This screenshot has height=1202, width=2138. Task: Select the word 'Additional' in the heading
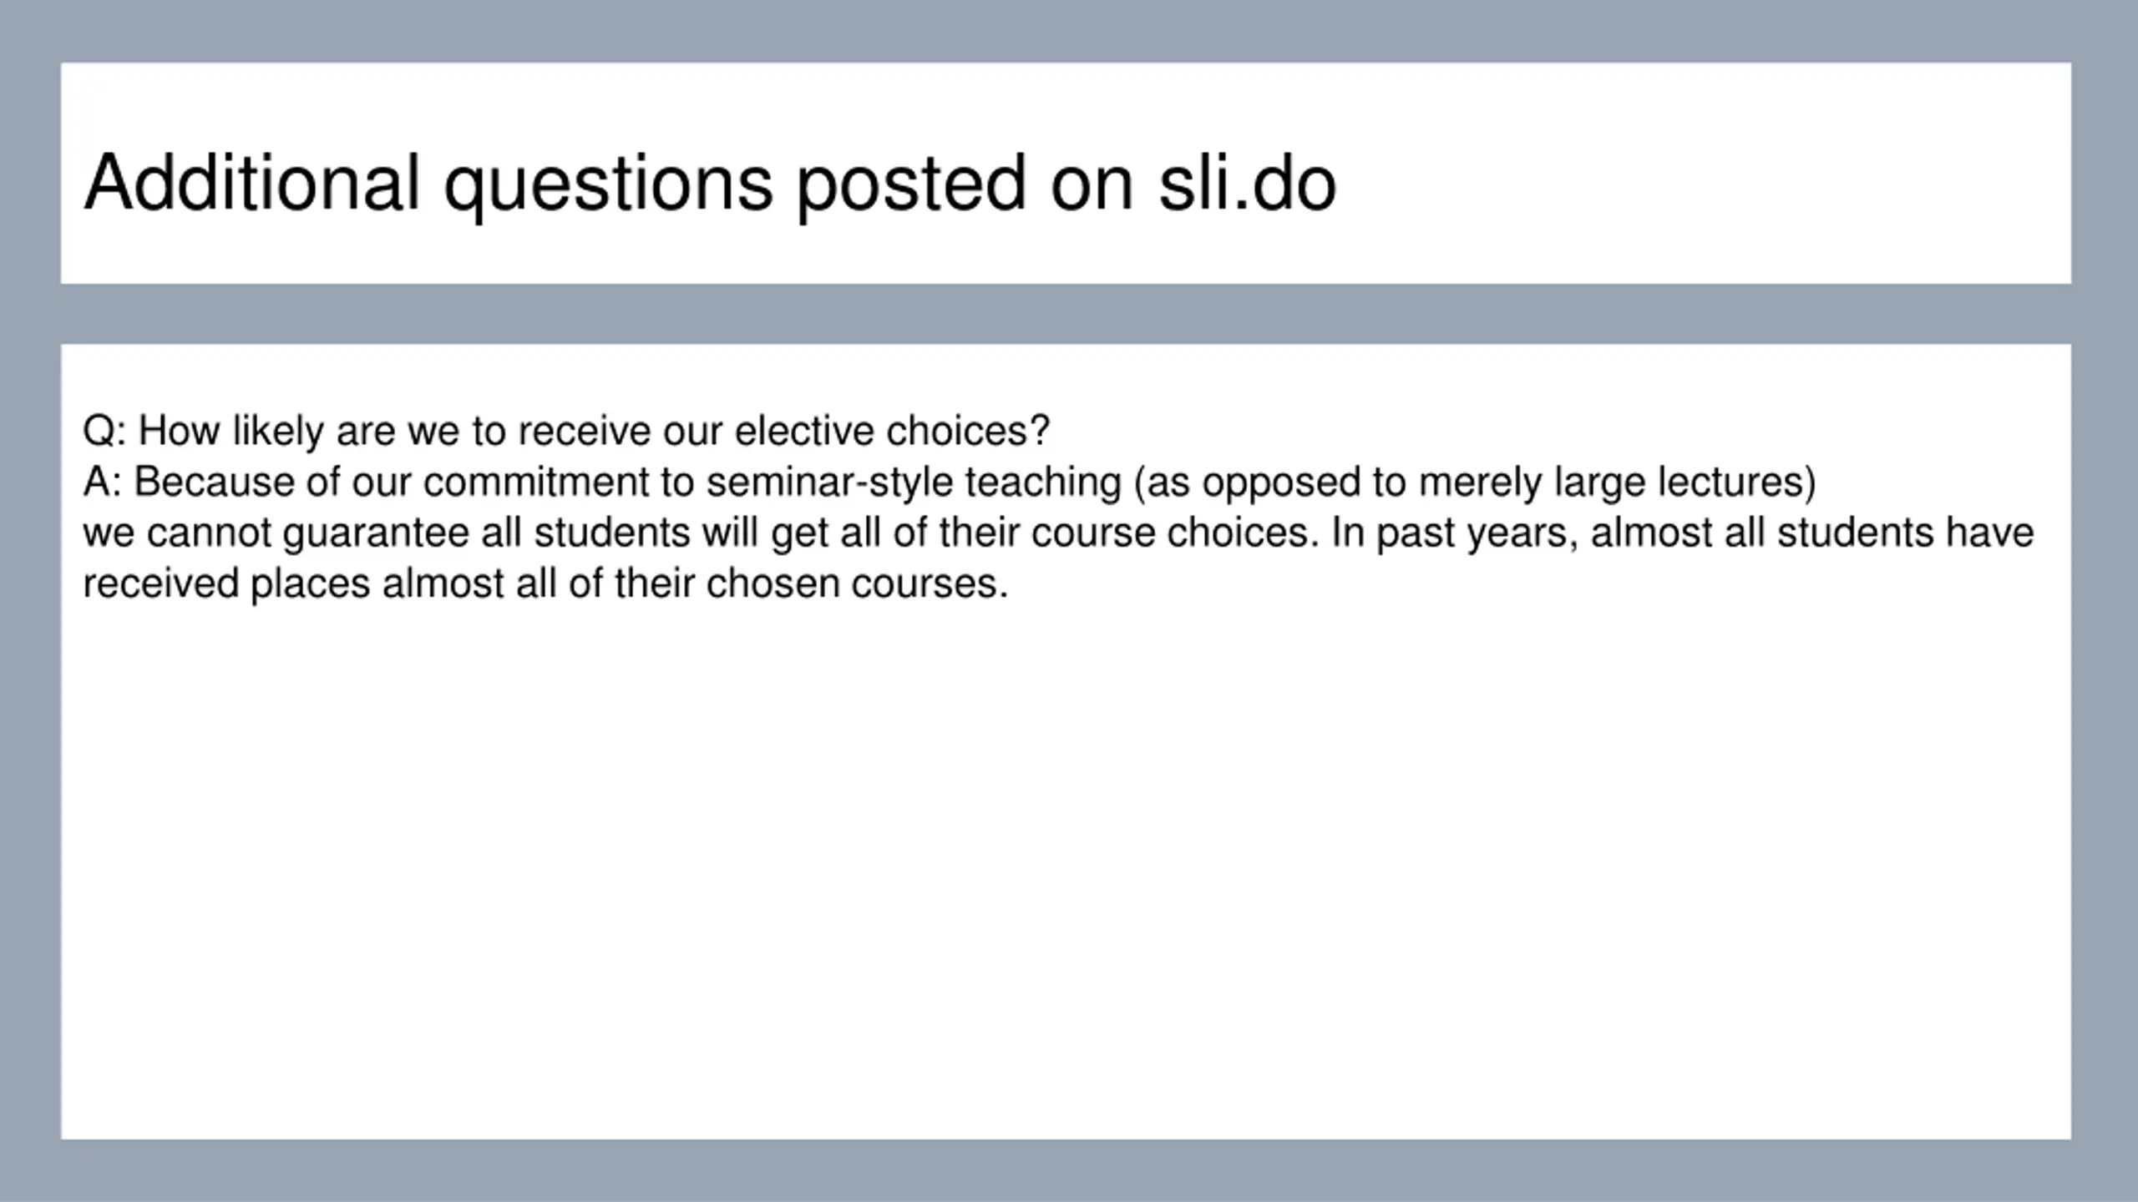click(x=251, y=182)
